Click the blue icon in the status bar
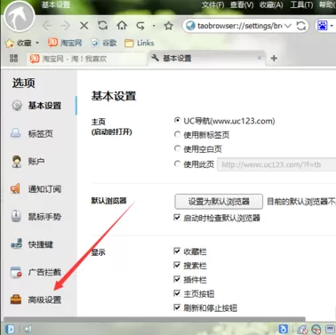Screen dimensions: 336x335 click(284, 329)
